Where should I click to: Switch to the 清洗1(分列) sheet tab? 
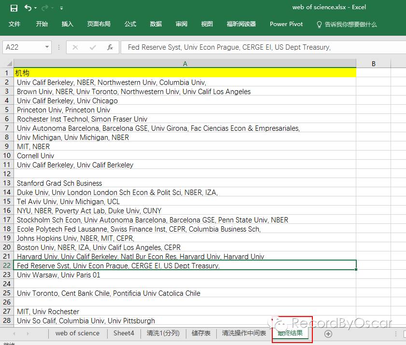[163, 333]
